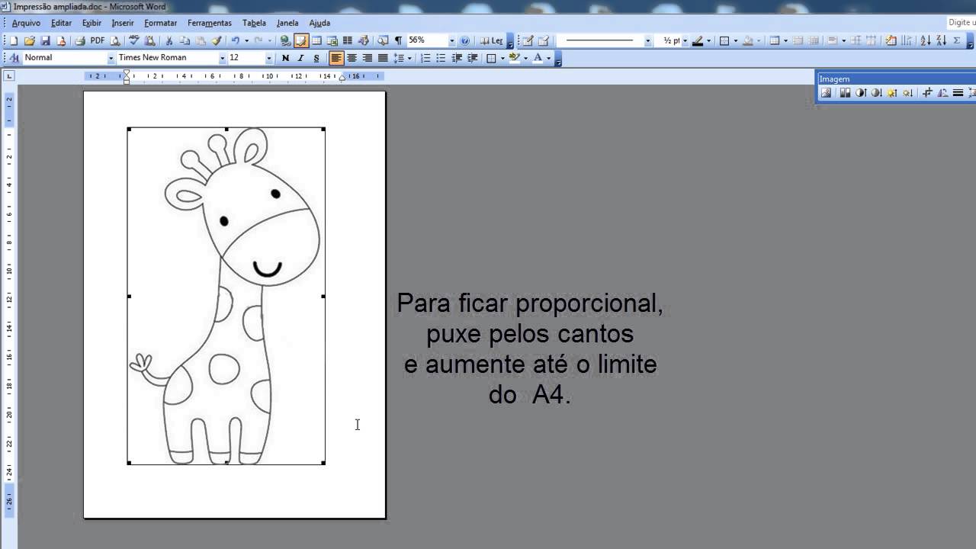976x549 pixels.
Task: Toggle underline (S) formatting
Action: click(316, 58)
